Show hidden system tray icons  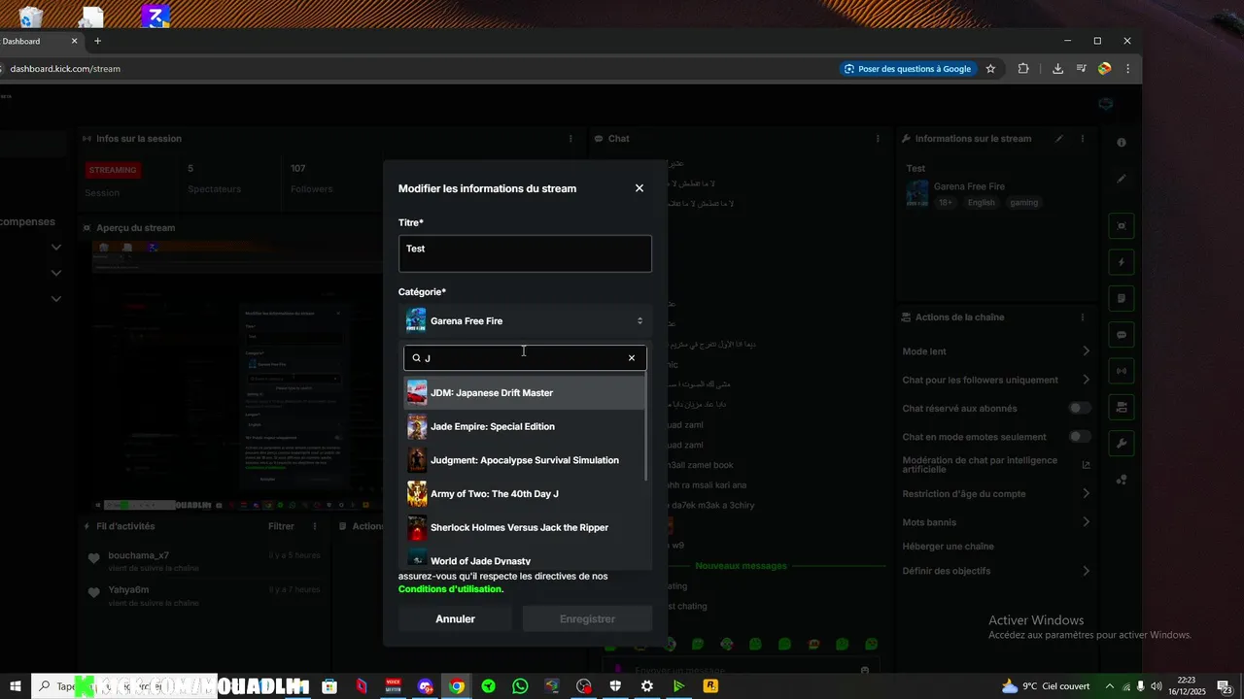(1109, 686)
